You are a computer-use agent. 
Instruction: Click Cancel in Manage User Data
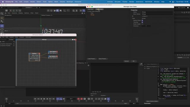click(x=126, y=61)
